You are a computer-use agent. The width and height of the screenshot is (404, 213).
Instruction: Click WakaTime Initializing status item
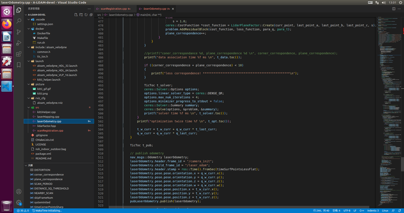tap(47, 211)
